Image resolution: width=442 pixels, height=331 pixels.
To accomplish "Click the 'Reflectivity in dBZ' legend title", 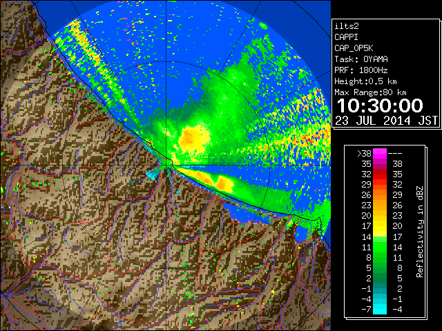I will pyautogui.click(x=420, y=232).
